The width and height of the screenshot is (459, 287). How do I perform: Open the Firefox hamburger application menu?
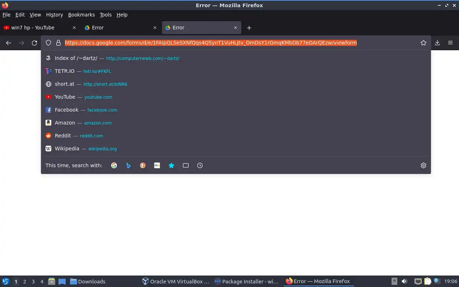coord(450,43)
